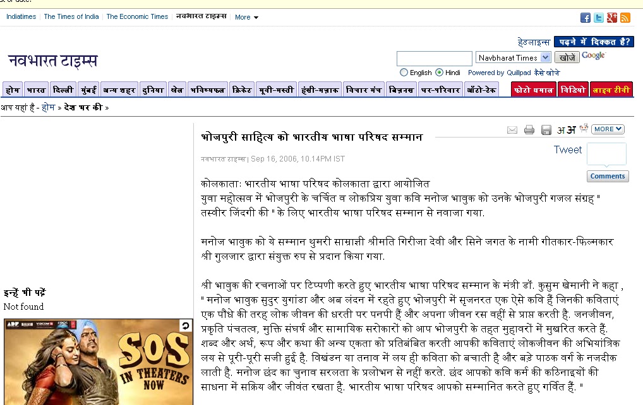This screenshot has width=643, height=405.
Task: Open the Comments button
Action: 608,176
